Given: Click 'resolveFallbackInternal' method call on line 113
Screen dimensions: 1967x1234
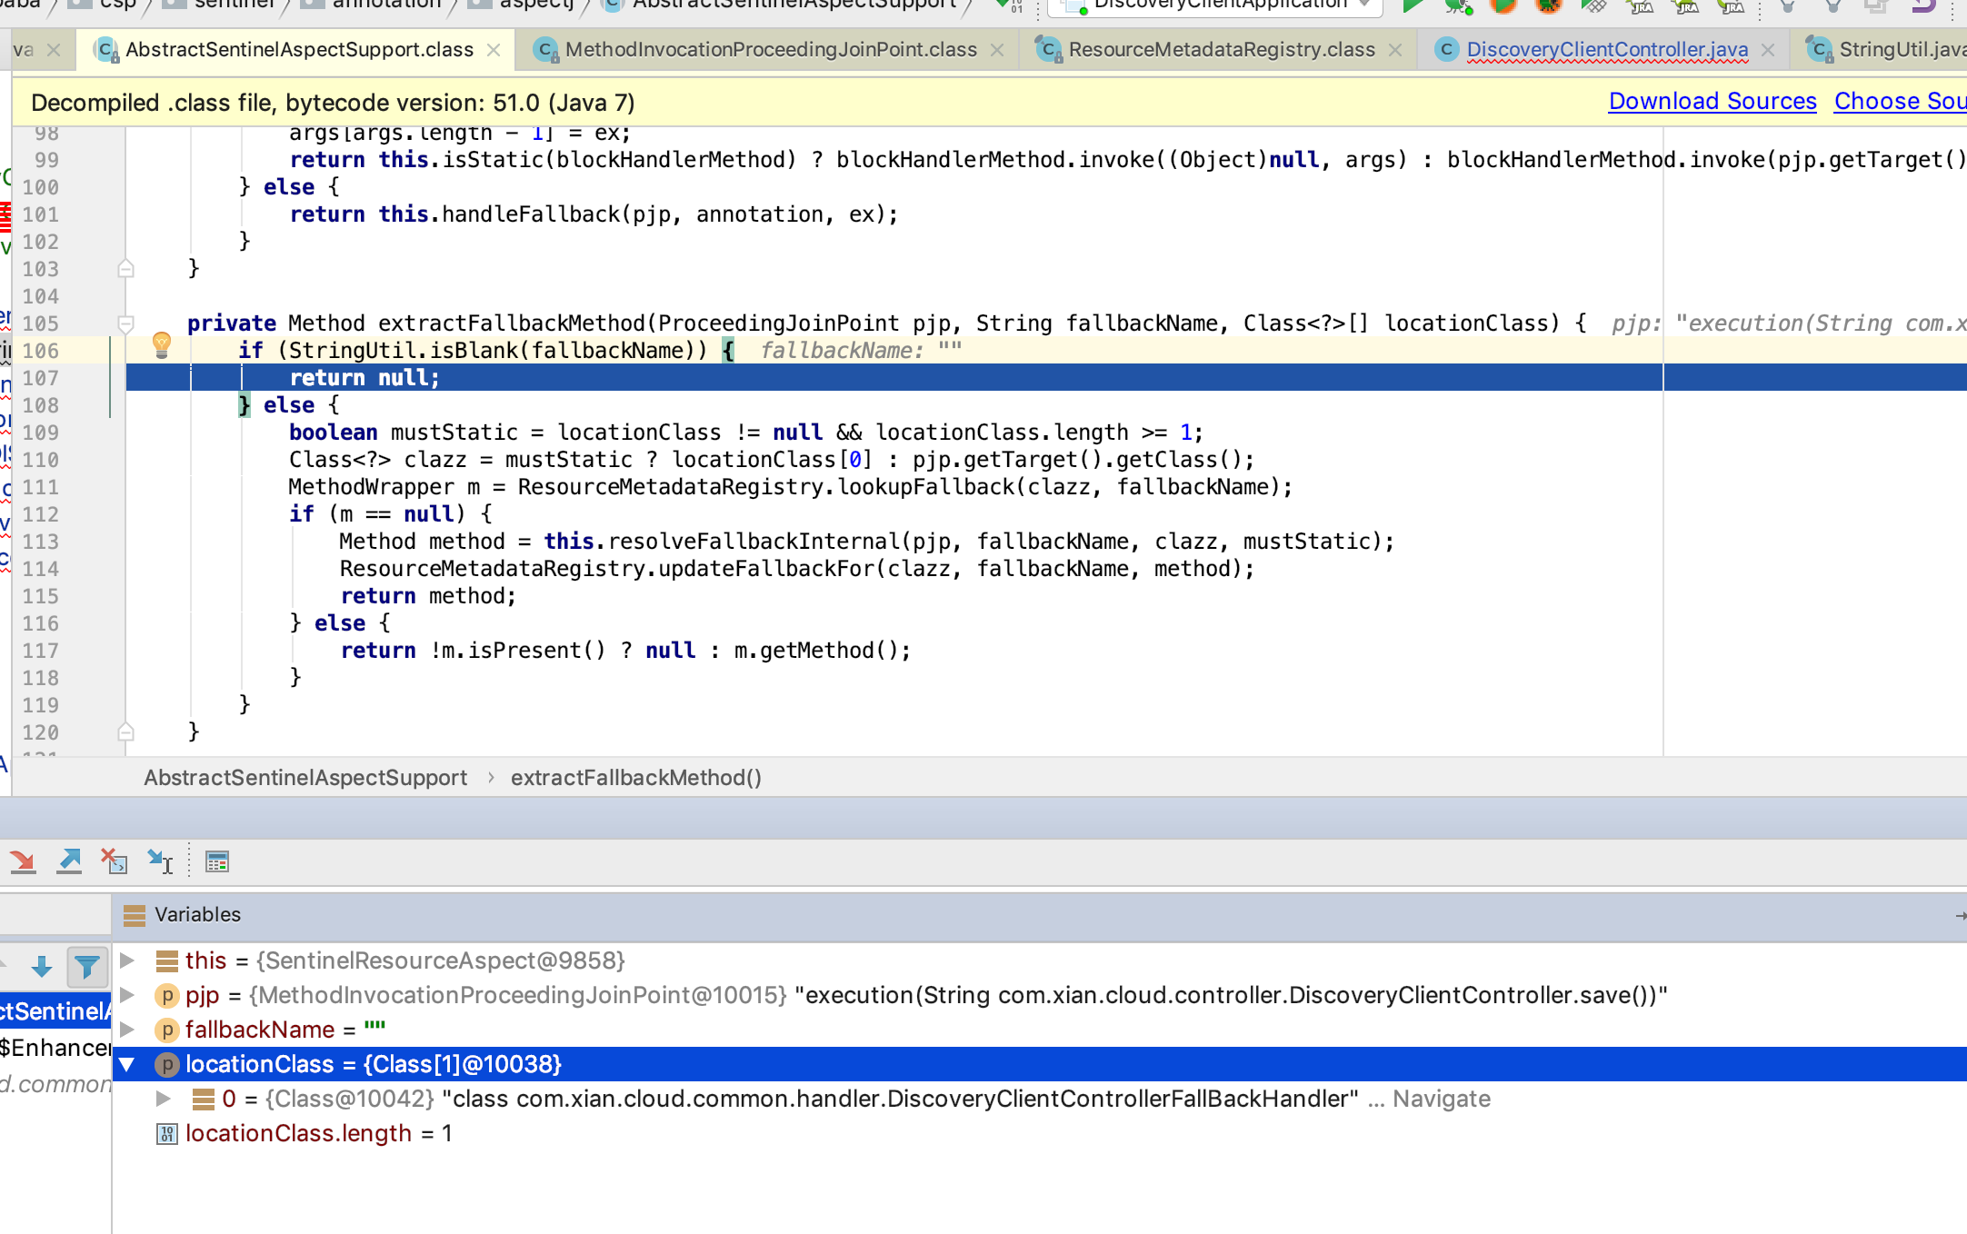Looking at the screenshot, I should pos(754,542).
